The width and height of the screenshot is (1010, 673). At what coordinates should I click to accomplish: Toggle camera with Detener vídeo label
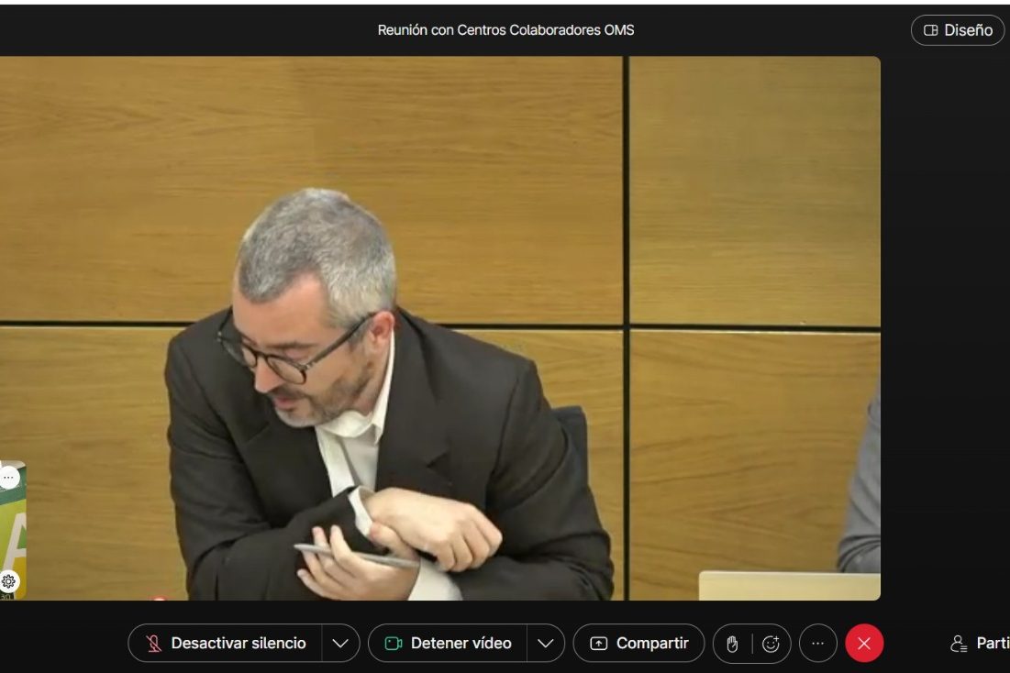point(461,644)
